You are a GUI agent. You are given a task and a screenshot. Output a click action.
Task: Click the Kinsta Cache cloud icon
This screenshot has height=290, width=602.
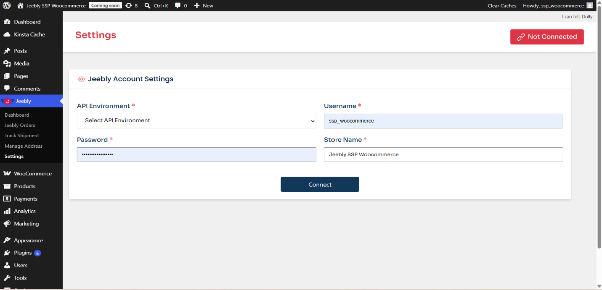coord(7,34)
